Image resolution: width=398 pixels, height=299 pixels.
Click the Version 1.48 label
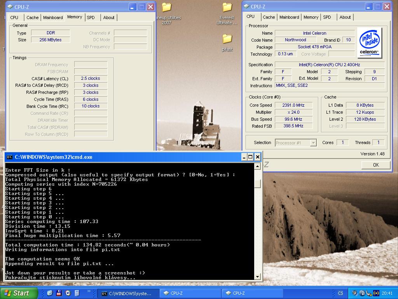tap(372, 154)
